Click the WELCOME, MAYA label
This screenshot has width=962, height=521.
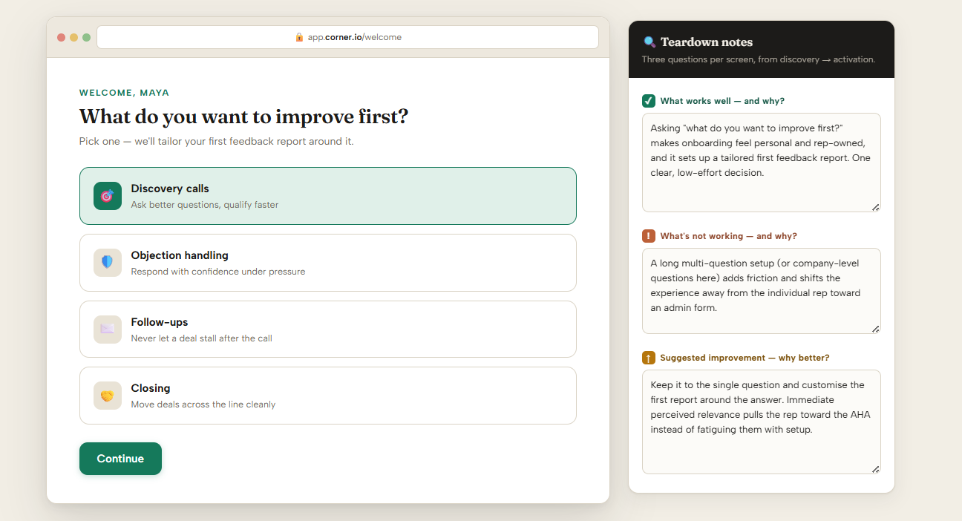pos(124,93)
